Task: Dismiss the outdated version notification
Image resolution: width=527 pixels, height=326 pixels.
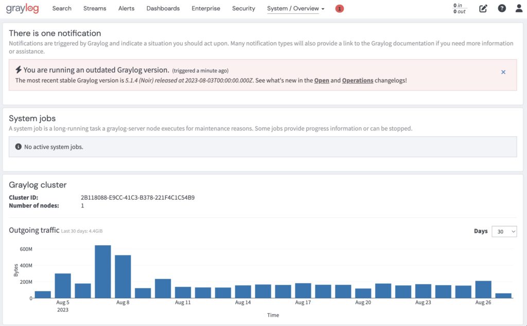Action: (x=503, y=72)
